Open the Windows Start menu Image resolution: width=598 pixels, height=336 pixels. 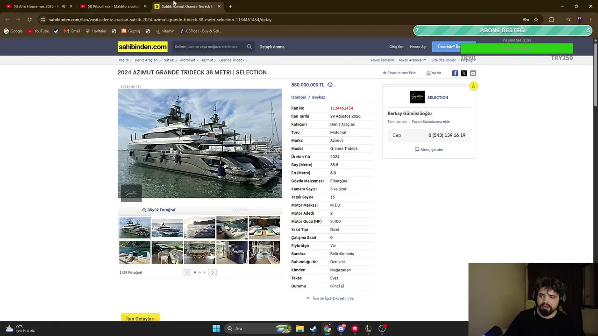(x=216, y=329)
